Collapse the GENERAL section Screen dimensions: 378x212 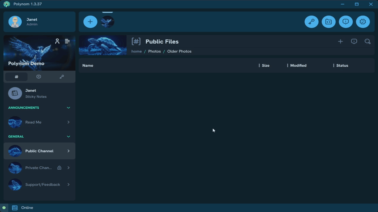click(68, 136)
